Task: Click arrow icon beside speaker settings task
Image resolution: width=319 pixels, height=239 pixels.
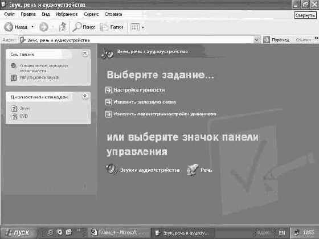Action: pyautogui.click(x=108, y=114)
